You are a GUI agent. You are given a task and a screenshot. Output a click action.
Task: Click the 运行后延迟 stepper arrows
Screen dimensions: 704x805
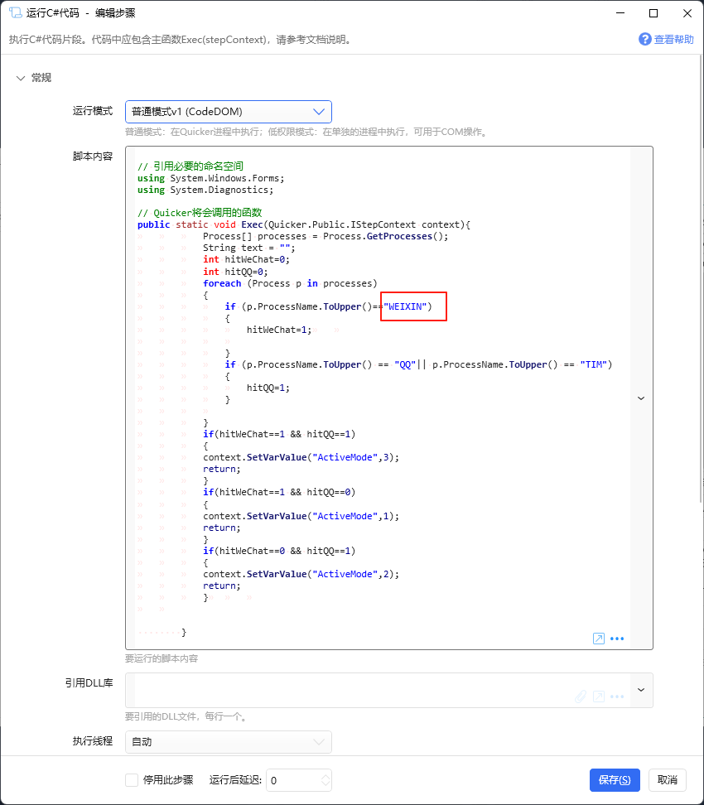point(325,780)
